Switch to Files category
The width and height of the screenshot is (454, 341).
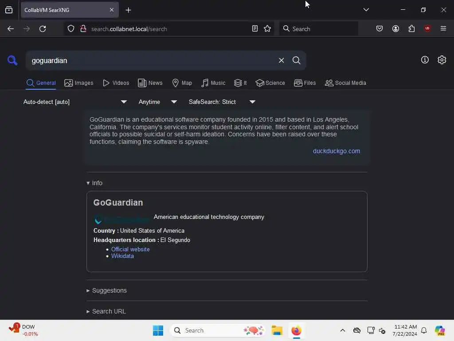pyautogui.click(x=305, y=83)
